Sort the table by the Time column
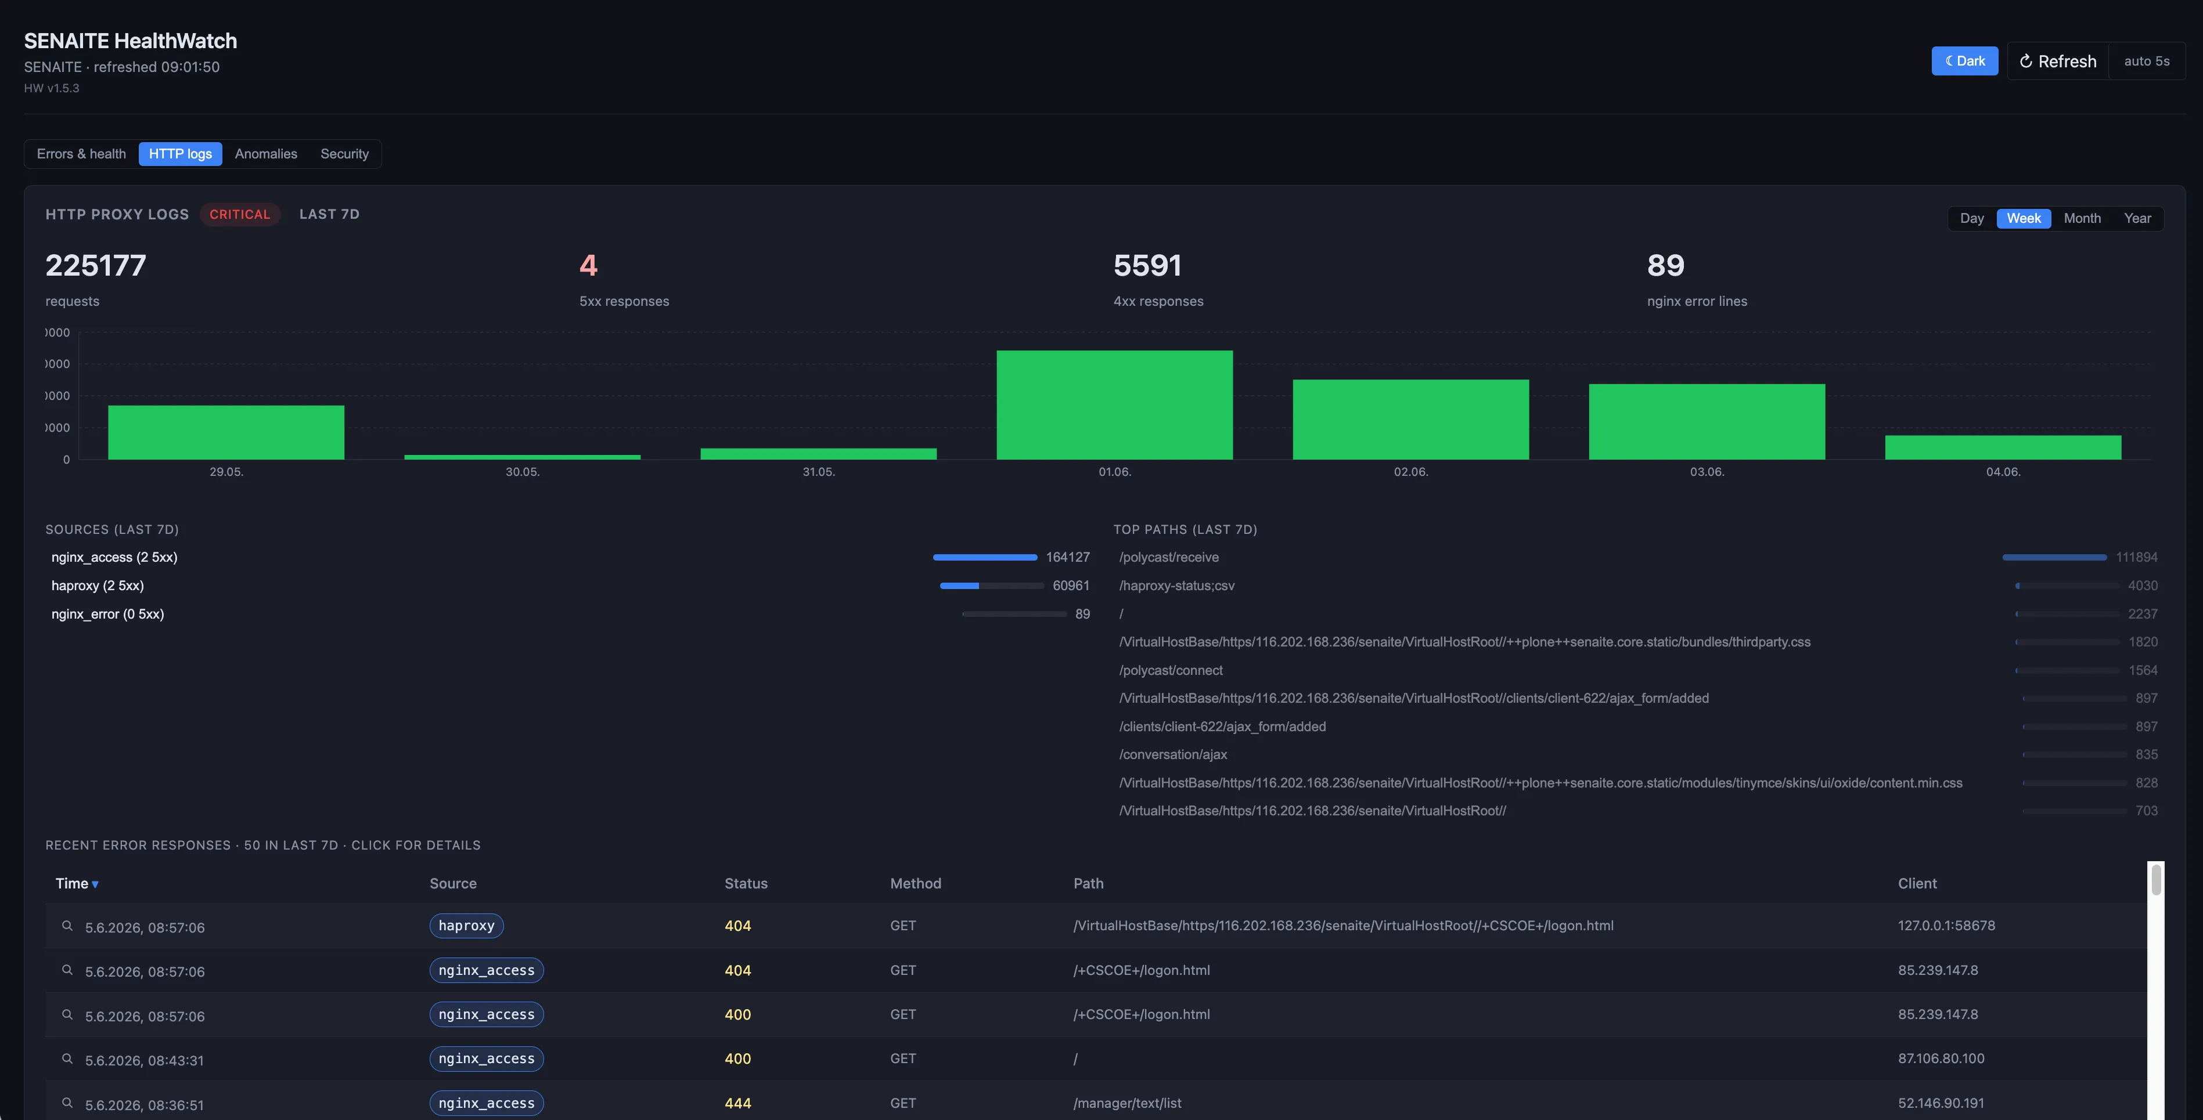The width and height of the screenshot is (2203, 1120). [77, 883]
